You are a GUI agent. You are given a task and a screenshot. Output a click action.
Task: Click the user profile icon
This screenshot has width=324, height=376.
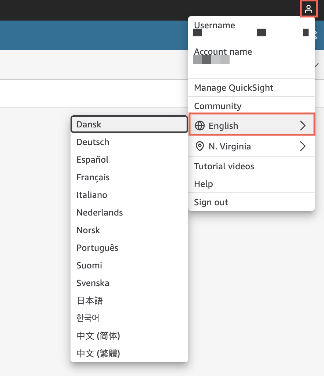click(309, 9)
